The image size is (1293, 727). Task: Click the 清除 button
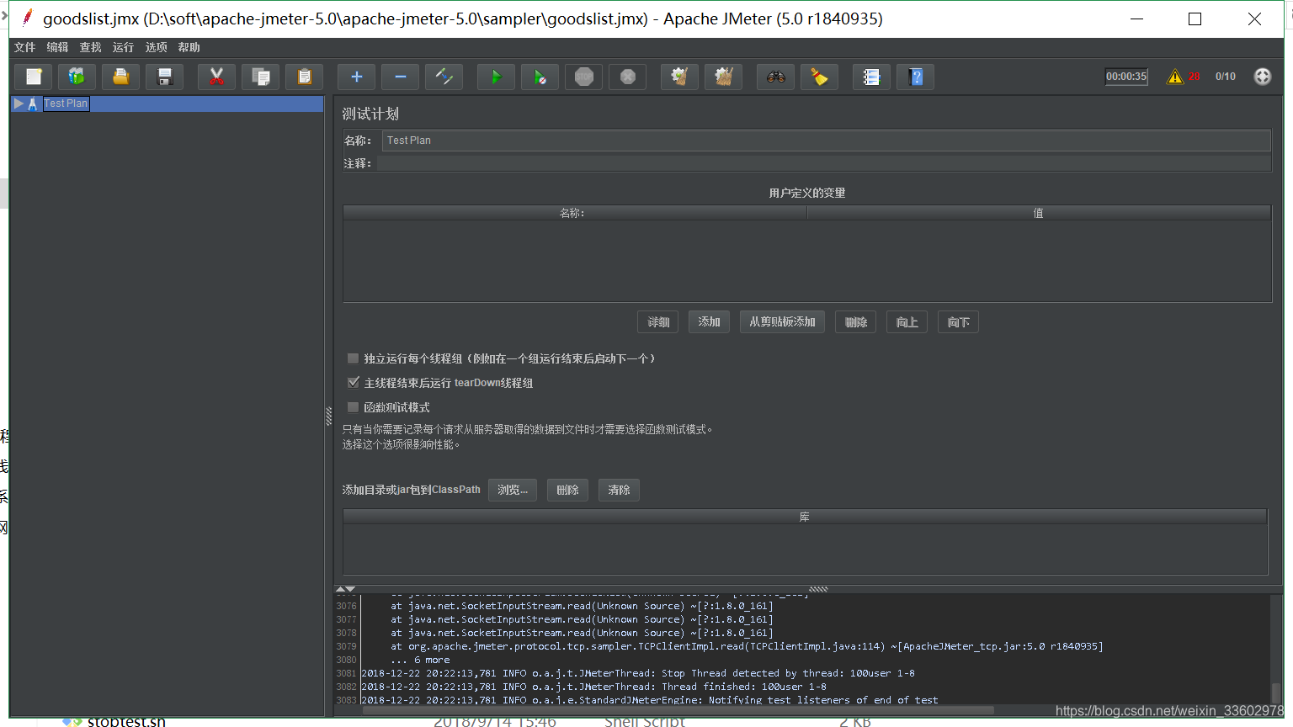point(619,490)
